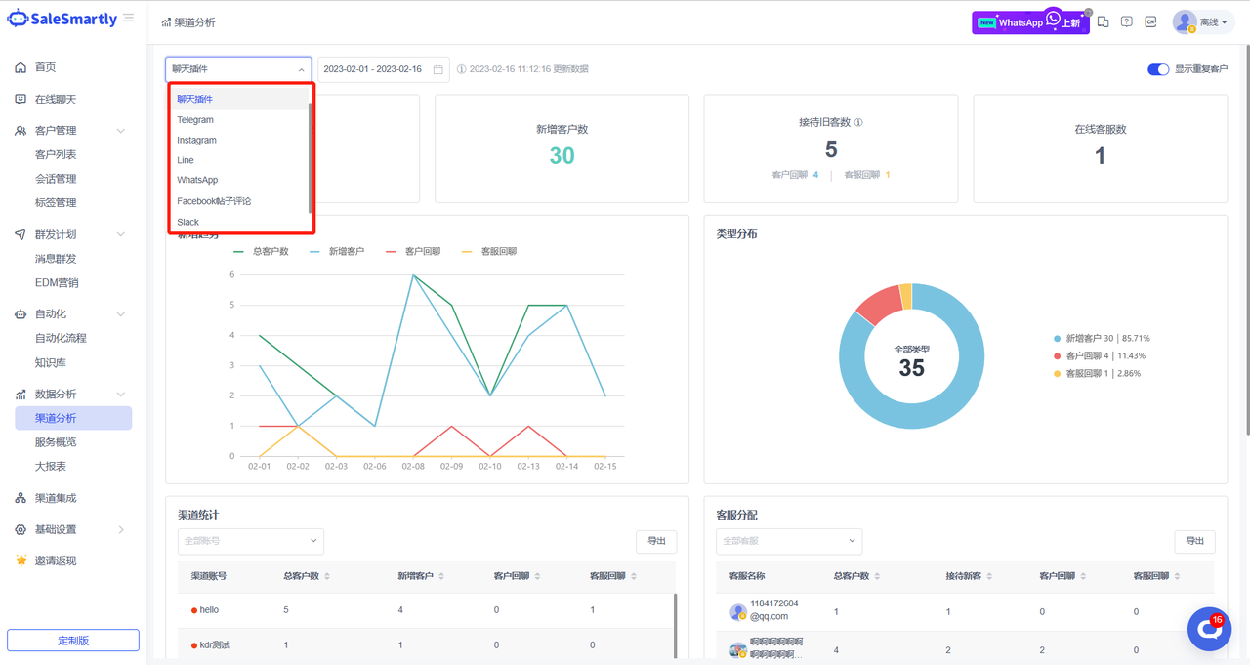
Task: Click the CN language switch icon
Action: (1150, 21)
